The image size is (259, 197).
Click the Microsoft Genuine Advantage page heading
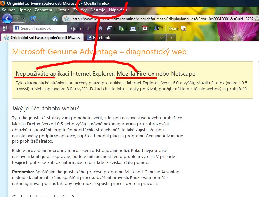99,52
